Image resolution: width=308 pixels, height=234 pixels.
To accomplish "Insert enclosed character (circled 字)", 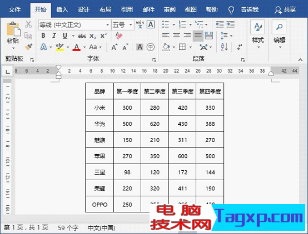I will (151, 47).
